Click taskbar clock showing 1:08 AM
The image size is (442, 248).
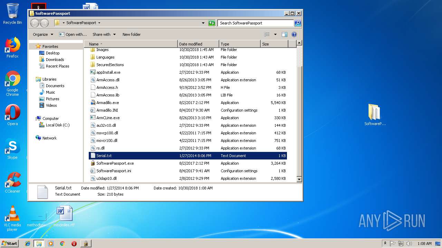tap(424, 244)
